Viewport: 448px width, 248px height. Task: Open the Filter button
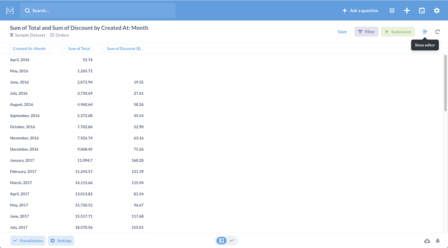coord(366,32)
